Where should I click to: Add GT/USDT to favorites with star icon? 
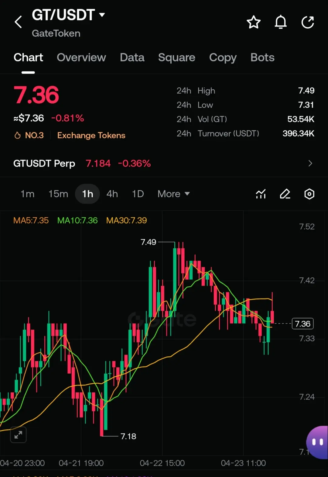[254, 22]
